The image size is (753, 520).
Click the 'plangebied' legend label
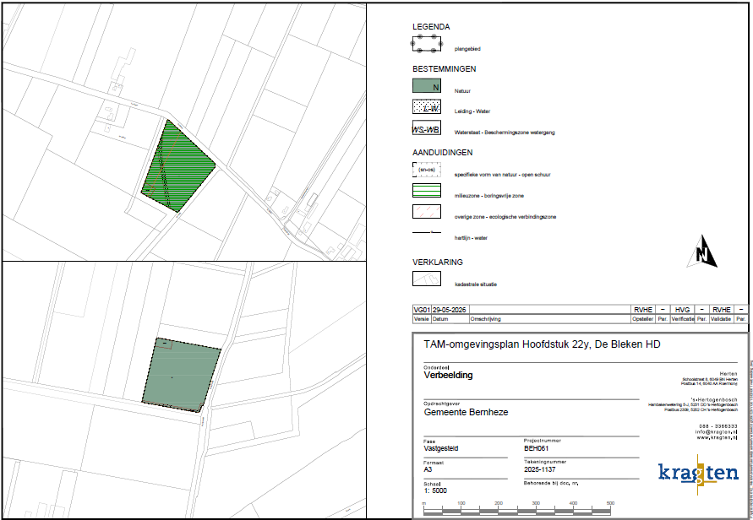coord(467,49)
